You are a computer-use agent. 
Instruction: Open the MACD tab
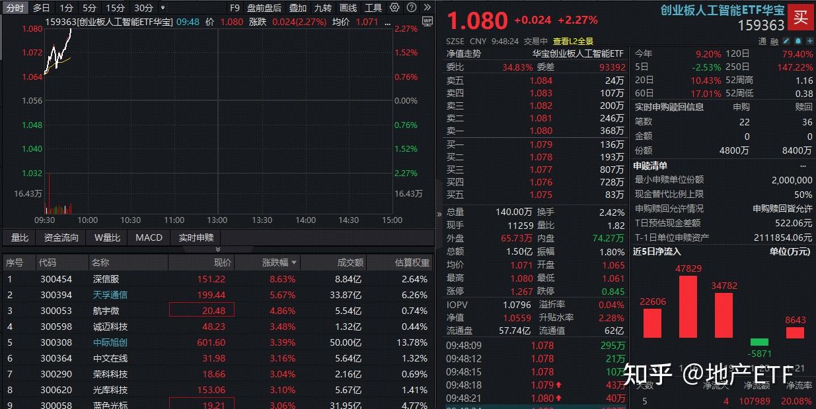(148, 238)
